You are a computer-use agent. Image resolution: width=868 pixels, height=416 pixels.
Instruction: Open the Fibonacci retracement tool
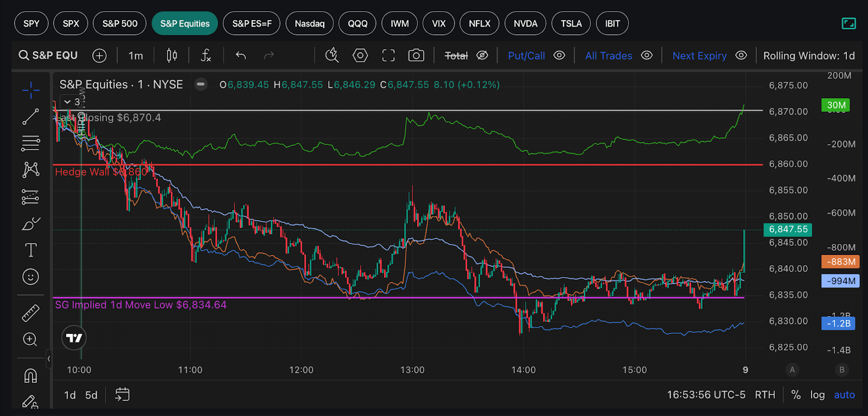pyautogui.click(x=31, y=143)
